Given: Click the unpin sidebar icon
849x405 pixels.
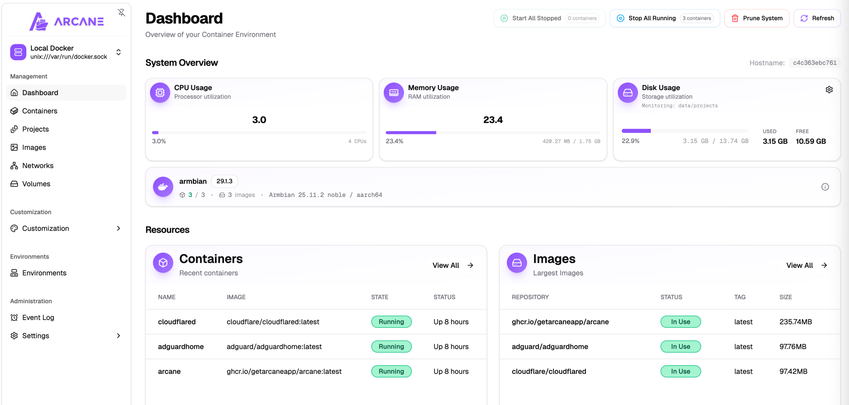Looking at the screenshot, I should [121, 13].
